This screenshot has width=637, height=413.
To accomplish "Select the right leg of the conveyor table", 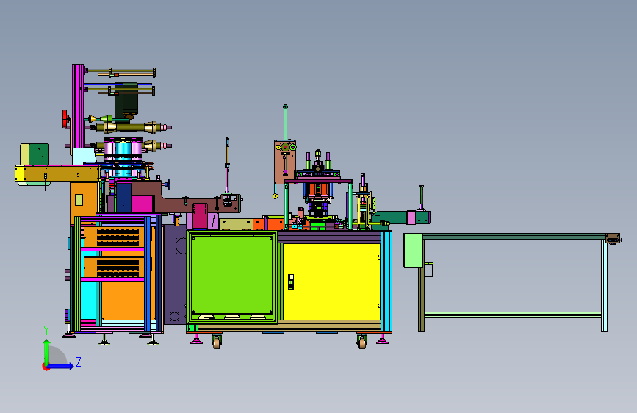I will coord(605,285).
